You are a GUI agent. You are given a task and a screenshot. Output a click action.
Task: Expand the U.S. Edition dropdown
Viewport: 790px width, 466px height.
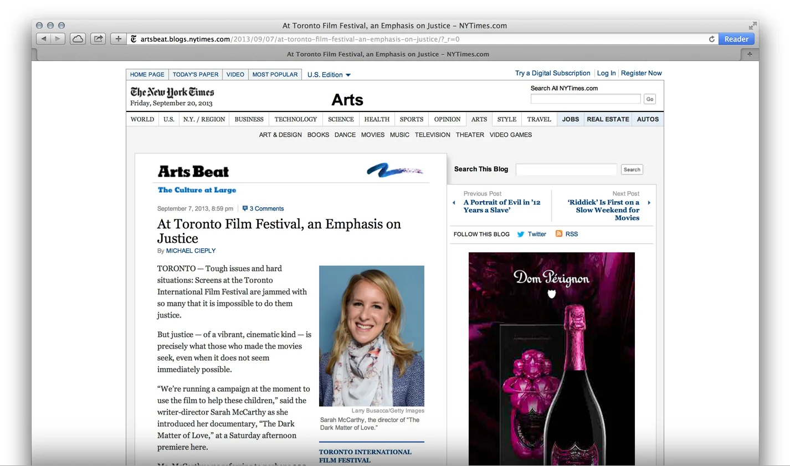[x=329, y=75]
